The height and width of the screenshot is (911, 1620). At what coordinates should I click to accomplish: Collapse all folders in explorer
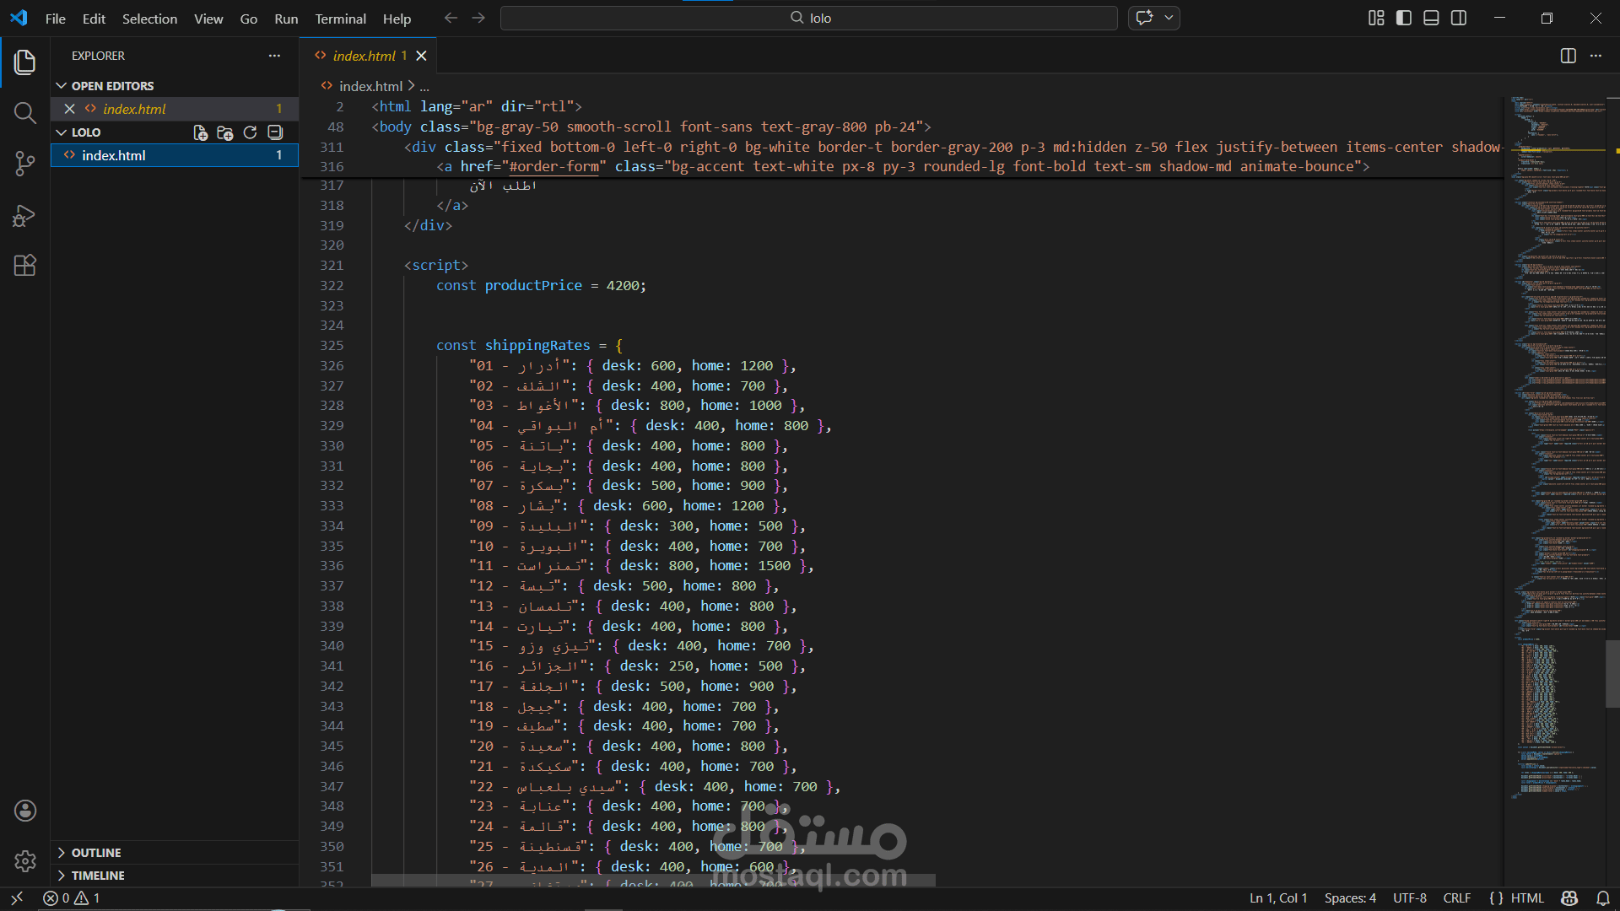coord(275,132)
